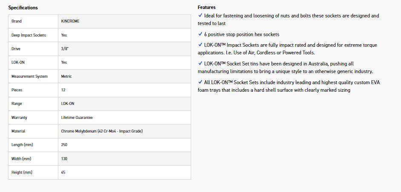
Task: Click the checkmark beside 'Ideal for fastening' feature
Action: pos(200,16)
